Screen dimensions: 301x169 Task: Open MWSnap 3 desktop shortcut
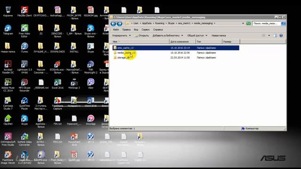tap(74, 84)
